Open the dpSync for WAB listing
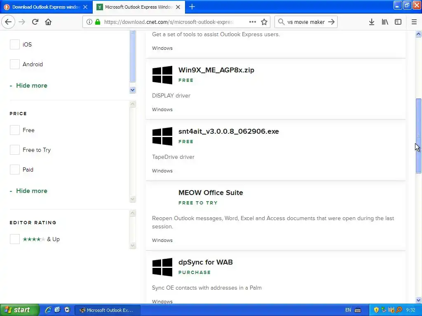The width and height of the screenshot is (422, 316). tap(205, 262)
